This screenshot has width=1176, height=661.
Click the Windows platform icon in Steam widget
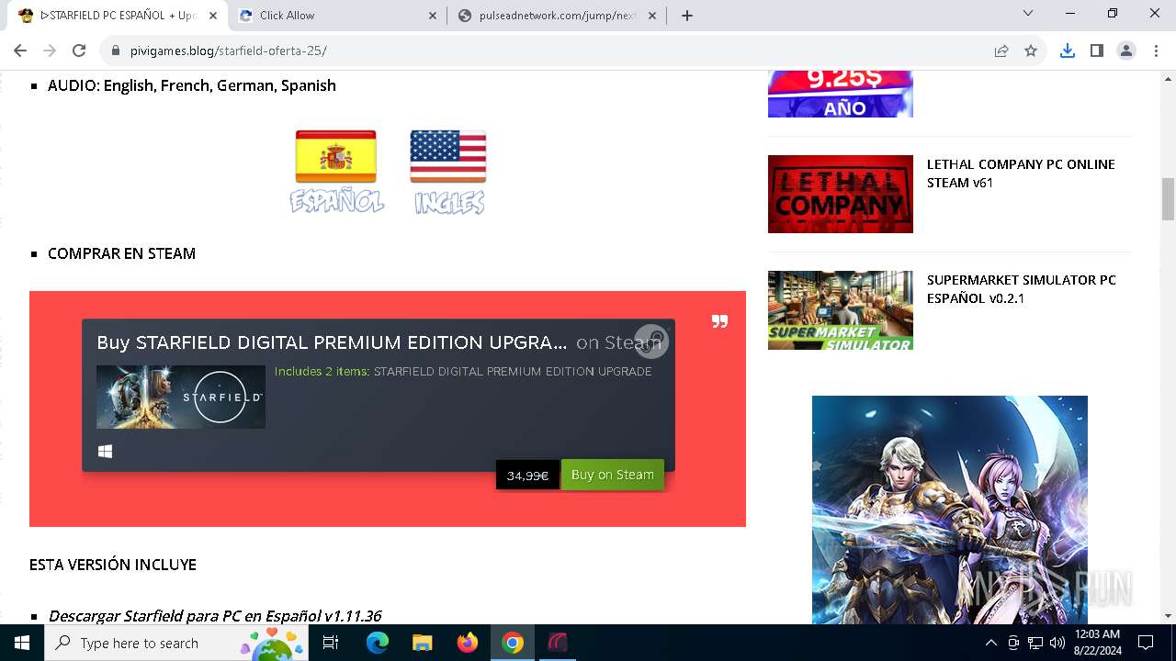point(106,452)
